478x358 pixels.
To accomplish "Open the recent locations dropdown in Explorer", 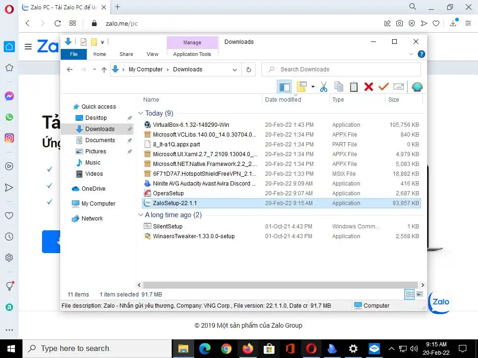I will [94, 70].
